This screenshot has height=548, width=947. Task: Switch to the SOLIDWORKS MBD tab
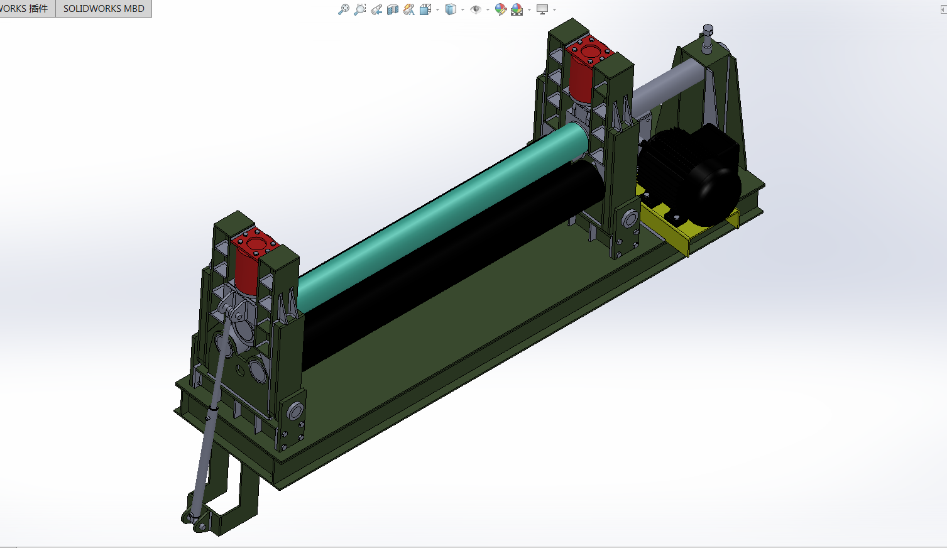pos(104,9)
